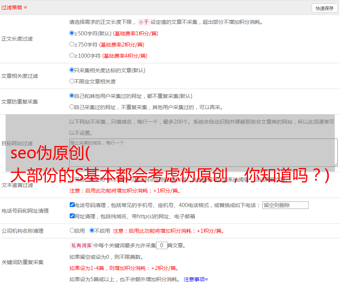The width and height of the screenshot is (340, 286).
Task: Click the 禁止采集的域名 textarea
Action: [x=203, y=152]
